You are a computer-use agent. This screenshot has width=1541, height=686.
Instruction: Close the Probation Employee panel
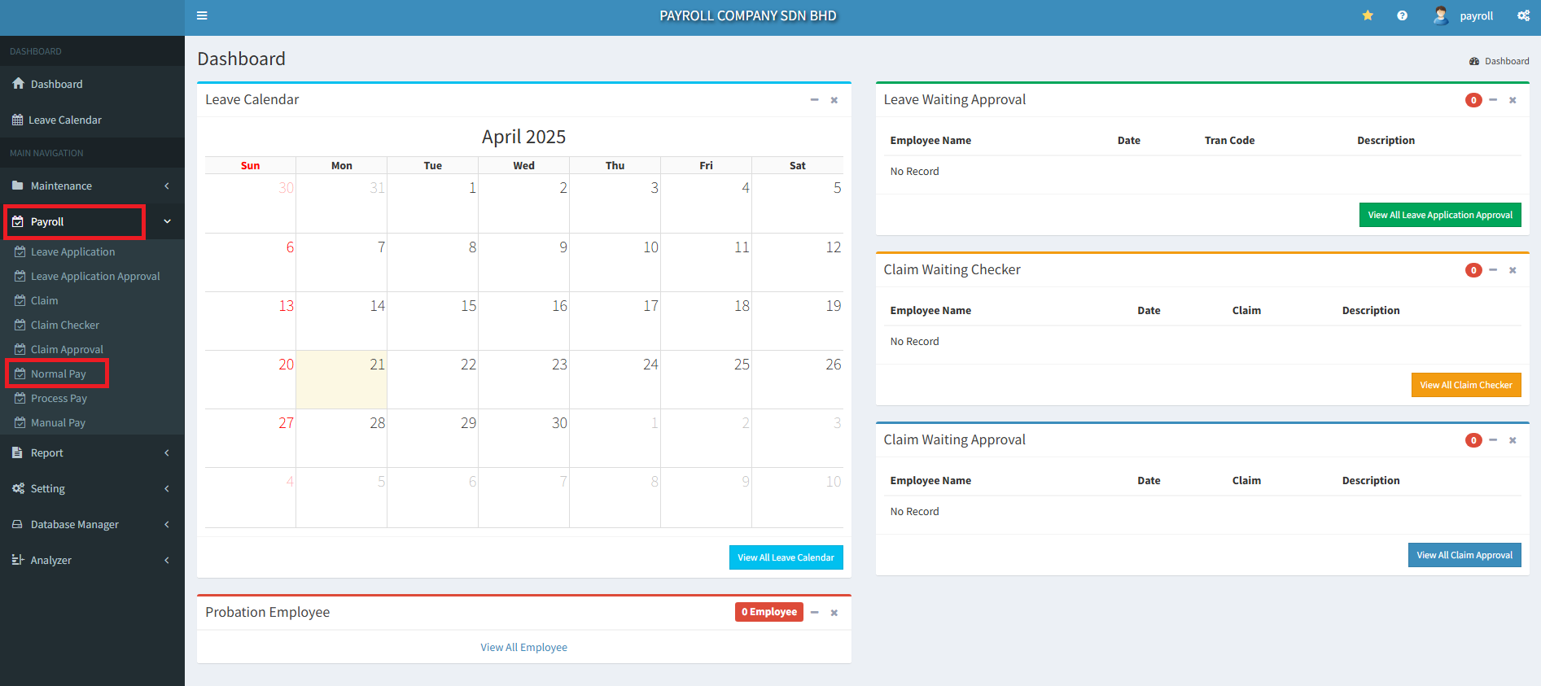point(834,613)
